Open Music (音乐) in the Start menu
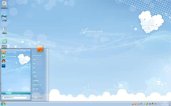Viewport: 171px width, 106px height. [x=34, y=68]
